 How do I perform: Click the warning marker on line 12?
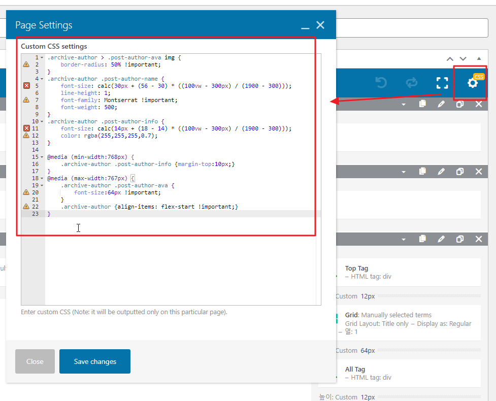pyautogui.click(x=26, y=136)
